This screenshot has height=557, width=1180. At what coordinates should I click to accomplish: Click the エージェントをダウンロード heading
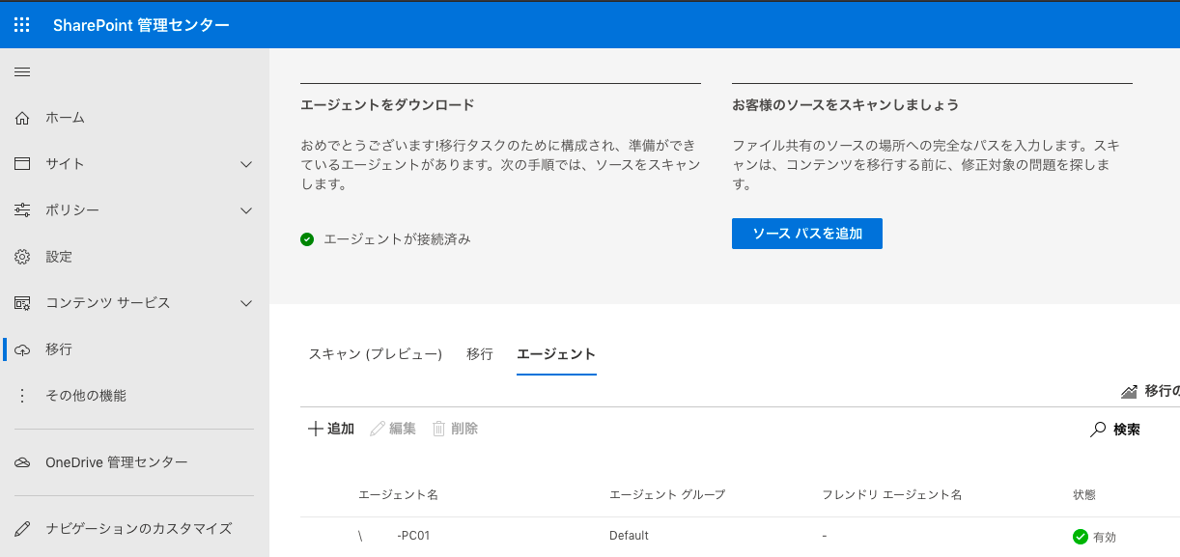pos(387,104)
